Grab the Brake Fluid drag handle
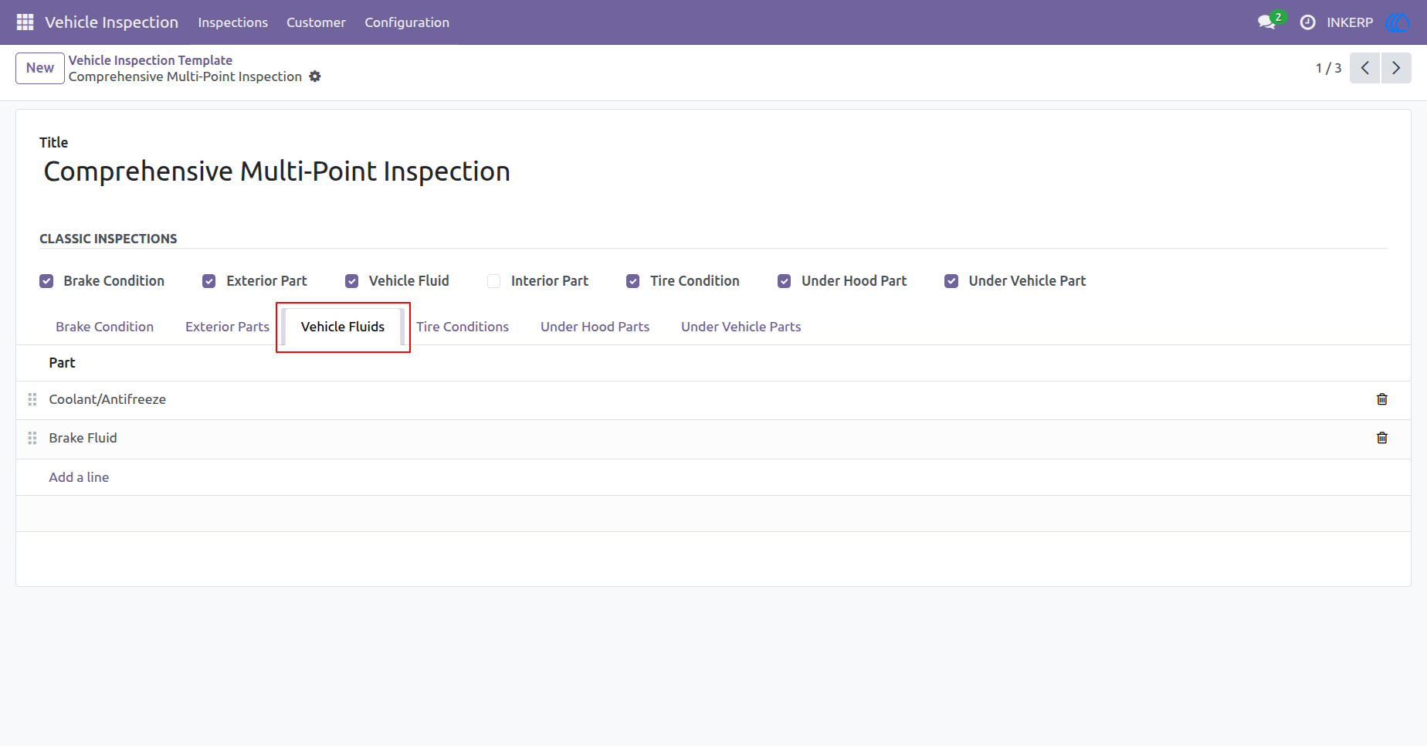Screen dimensions: 1427x746 point(32,438)
